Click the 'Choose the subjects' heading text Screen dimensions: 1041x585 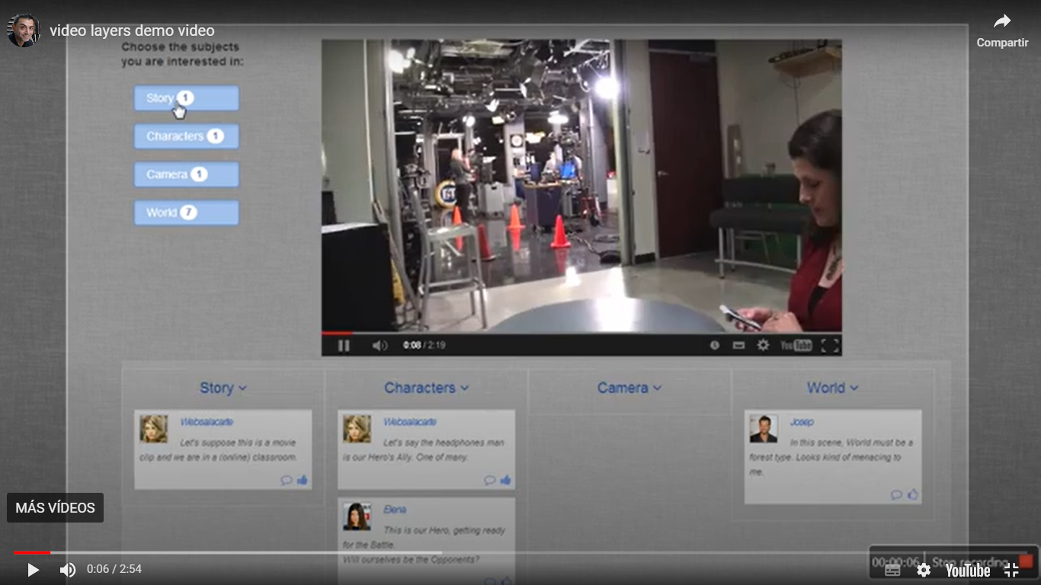182,54
